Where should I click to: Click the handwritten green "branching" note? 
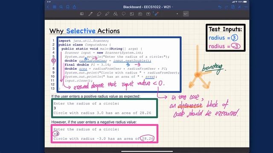[213, 68]
